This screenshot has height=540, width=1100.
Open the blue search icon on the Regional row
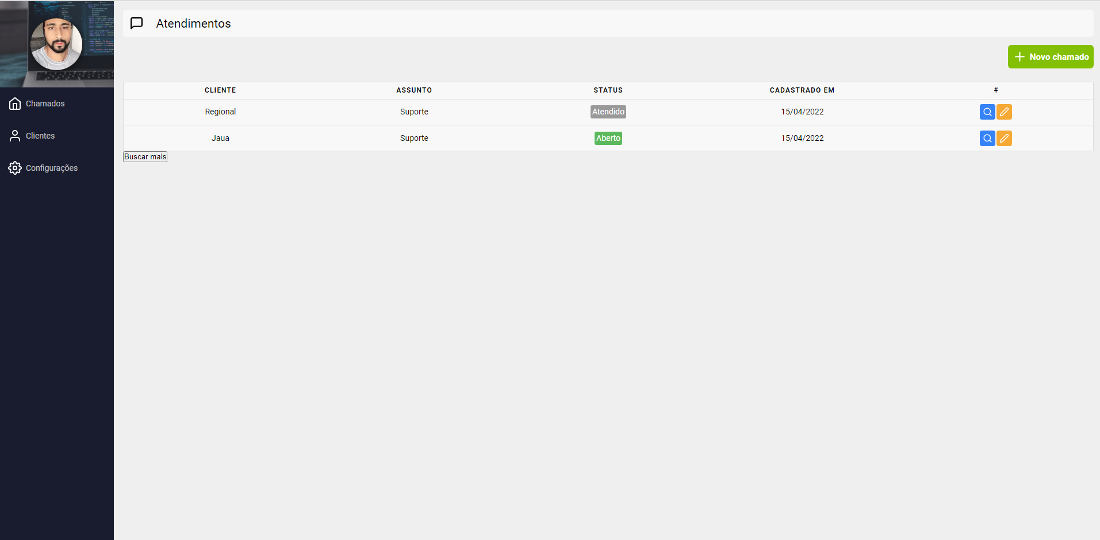[x=987, y=112]
